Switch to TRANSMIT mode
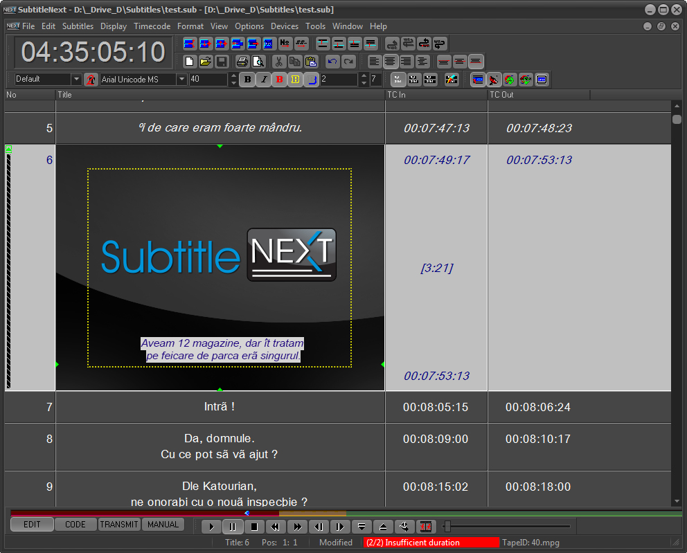Screen dimensions: 687x553 pos(118,525)
